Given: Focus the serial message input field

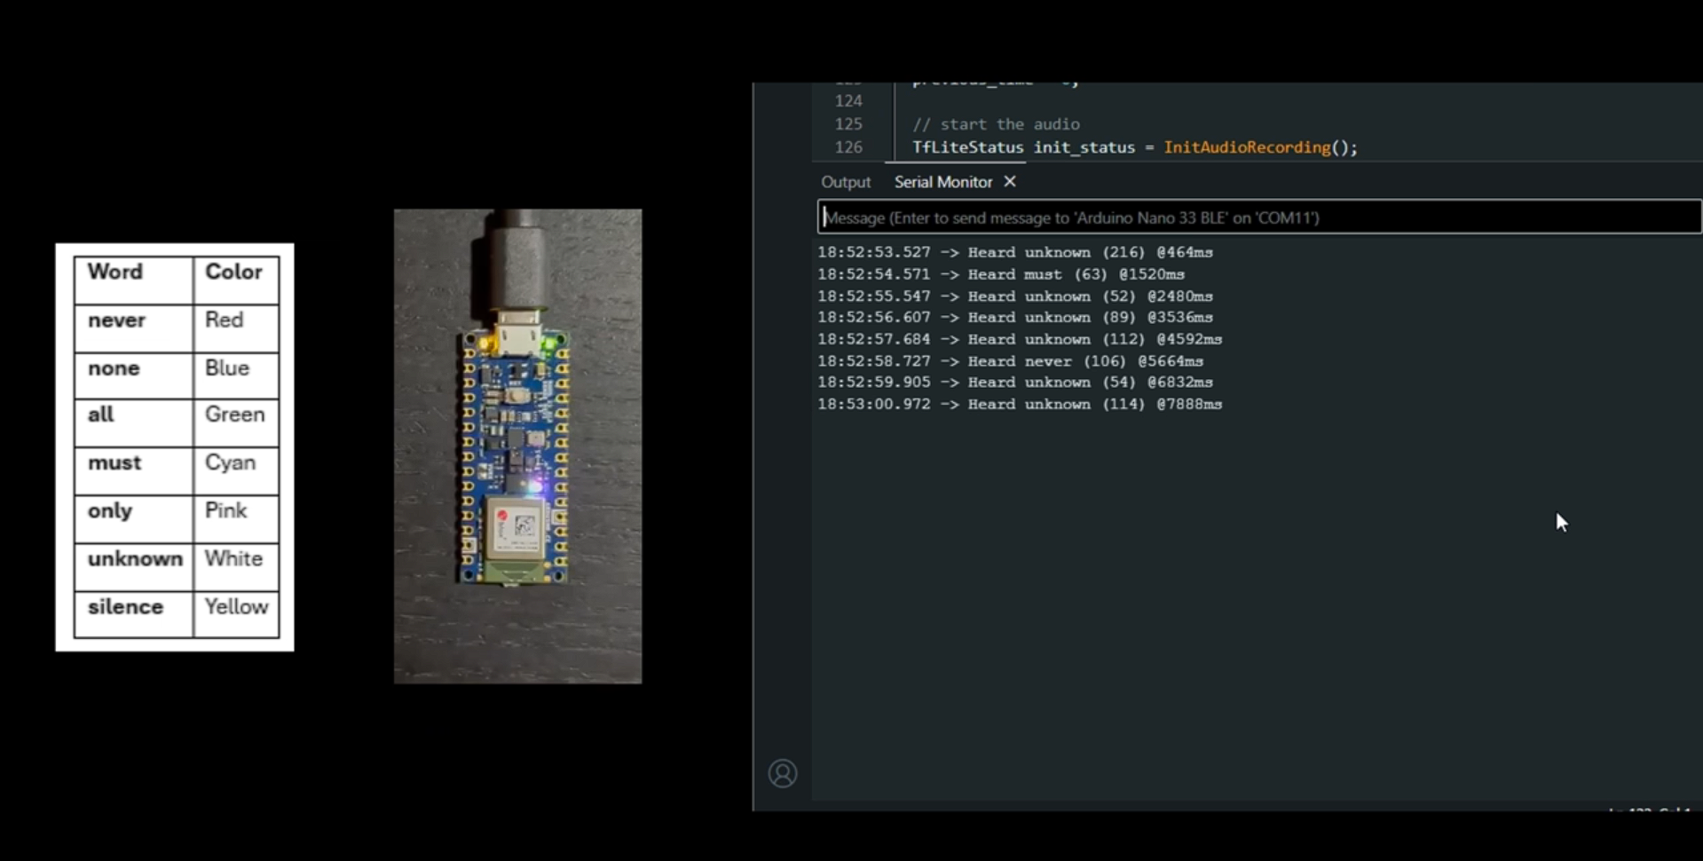Looking at the screenshot, I should pyautogui.click(x=1258, y=217).
